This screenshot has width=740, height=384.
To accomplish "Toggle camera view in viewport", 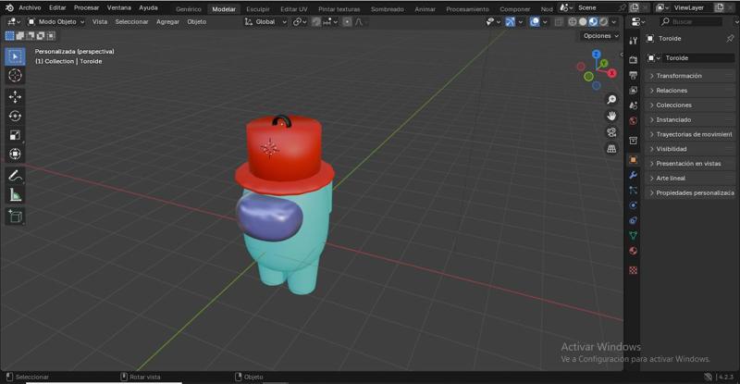I will pyautogui.click(x=611, y=132).
